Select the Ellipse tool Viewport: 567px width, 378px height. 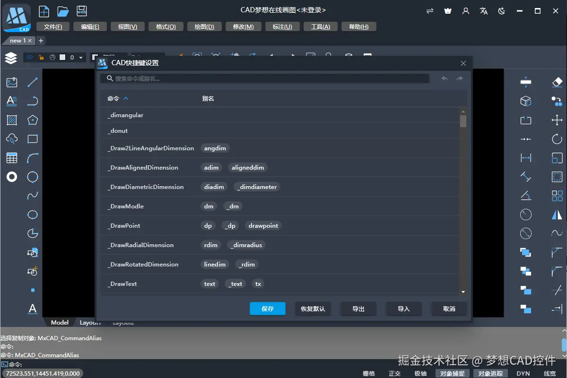click(x=33, y=215)
